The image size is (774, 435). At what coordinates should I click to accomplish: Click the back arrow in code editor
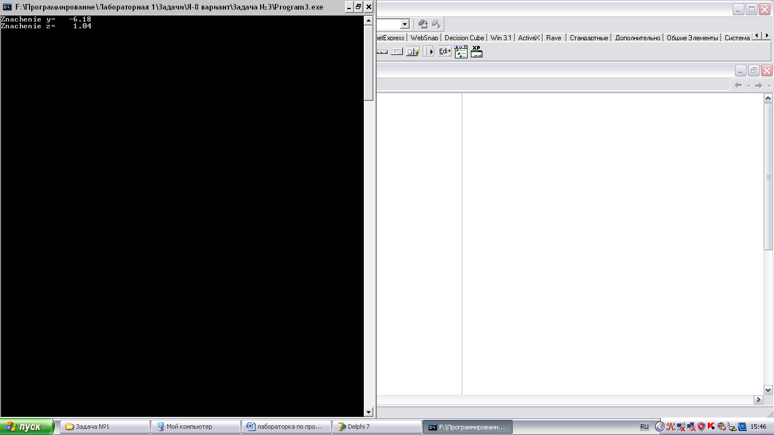[x=739, y=86]
